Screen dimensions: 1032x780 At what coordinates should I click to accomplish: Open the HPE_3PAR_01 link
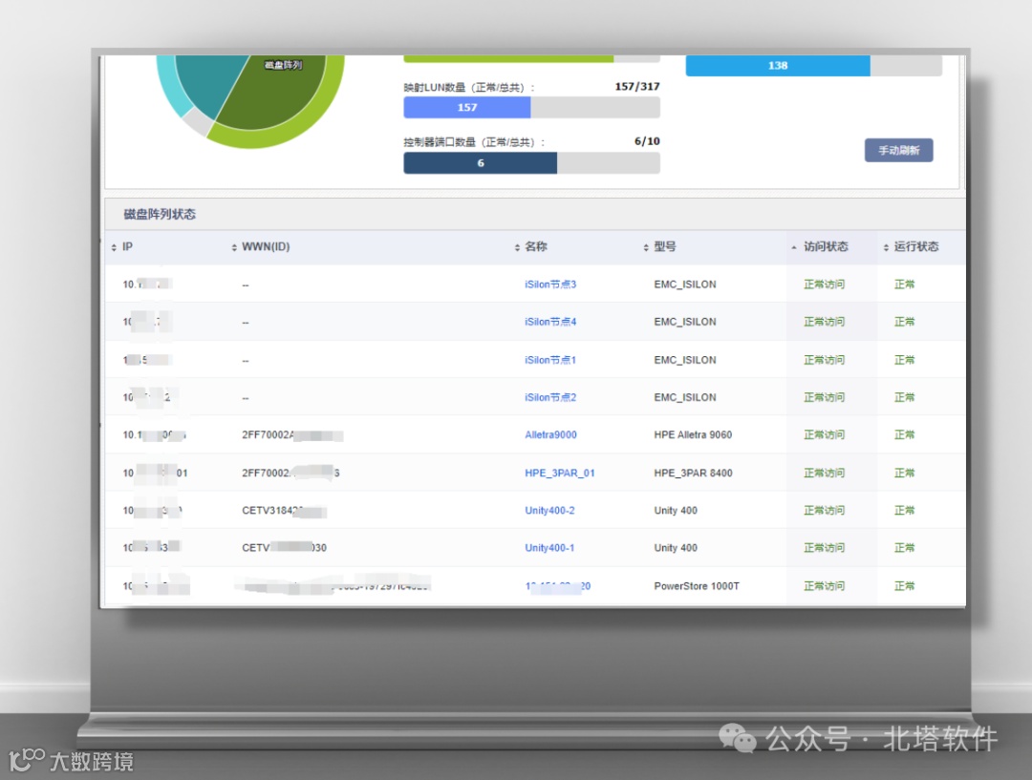pos(559,473)
